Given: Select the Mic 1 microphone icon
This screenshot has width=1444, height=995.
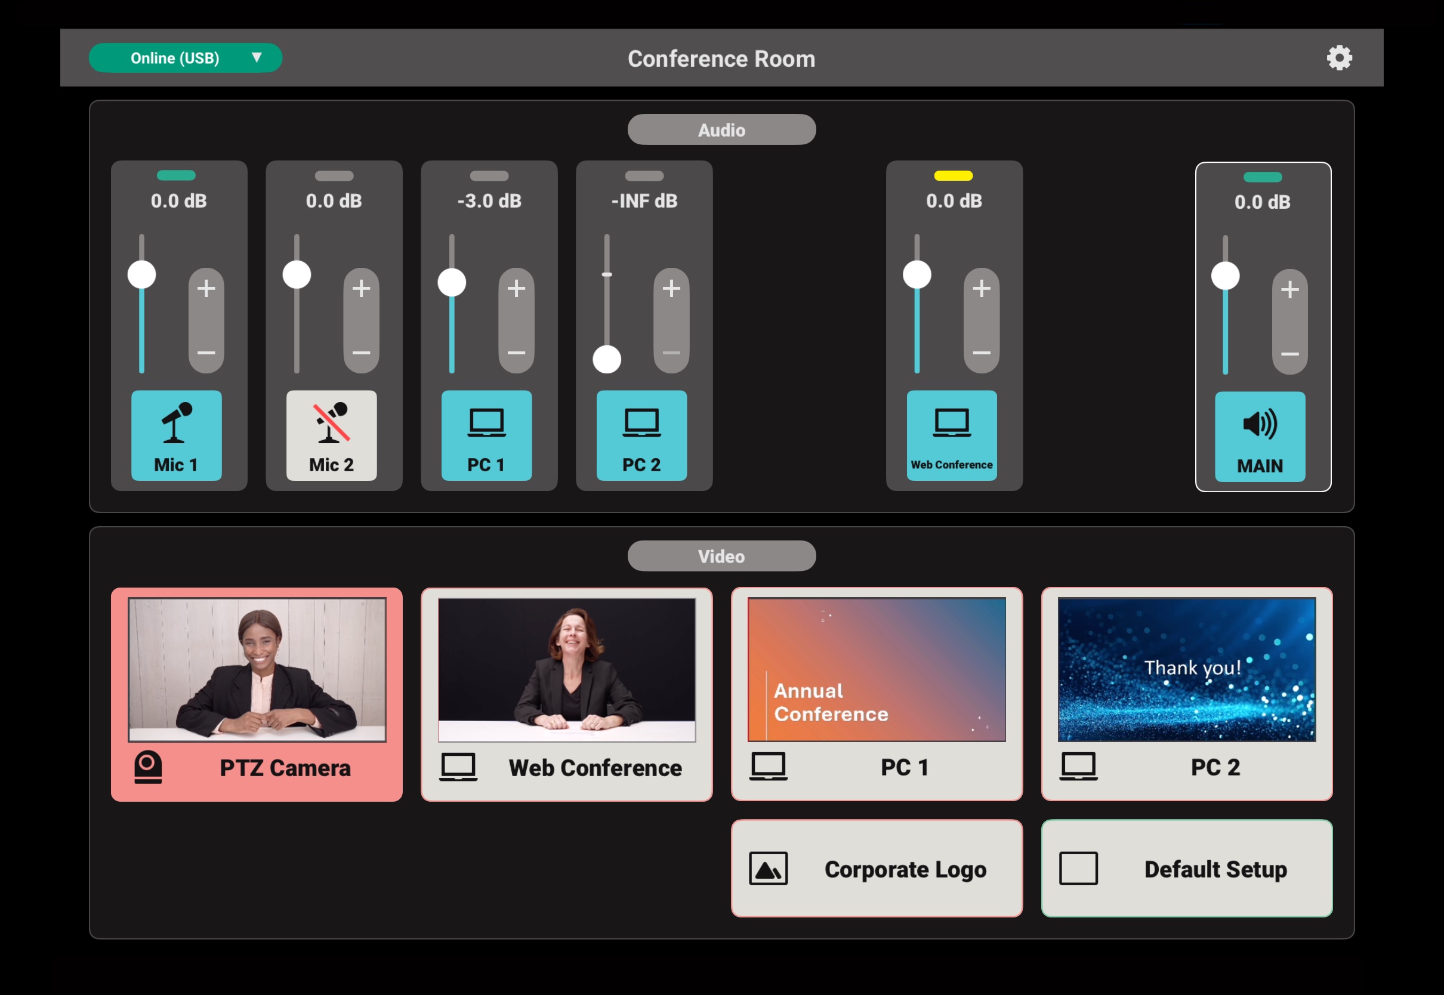Looking at the screenshot, I should click(177, 437).
